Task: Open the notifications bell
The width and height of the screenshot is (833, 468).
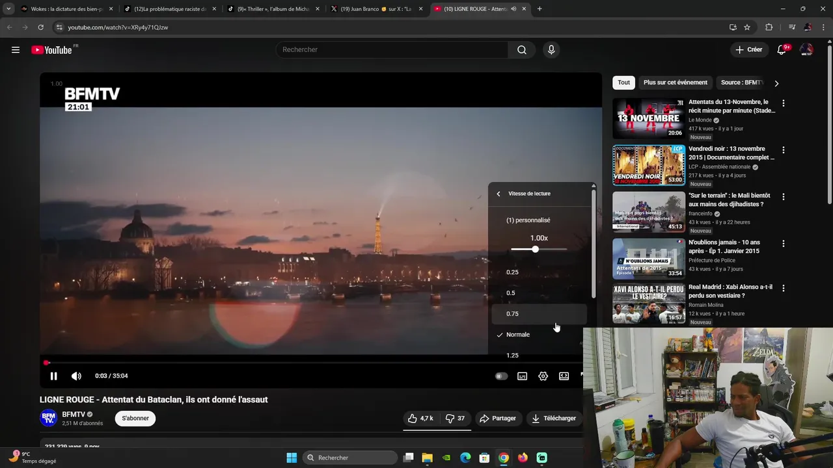Action: pos(782,50)
